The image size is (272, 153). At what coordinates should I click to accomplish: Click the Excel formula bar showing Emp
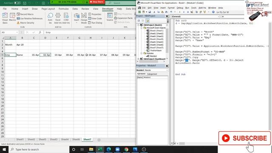(x=90, y=32)
